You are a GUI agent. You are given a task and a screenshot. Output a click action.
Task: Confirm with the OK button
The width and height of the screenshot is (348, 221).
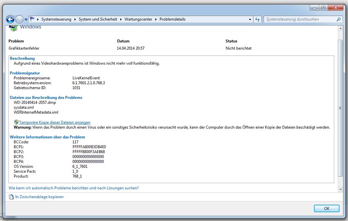pyautogui.click(x=326, y=208)
